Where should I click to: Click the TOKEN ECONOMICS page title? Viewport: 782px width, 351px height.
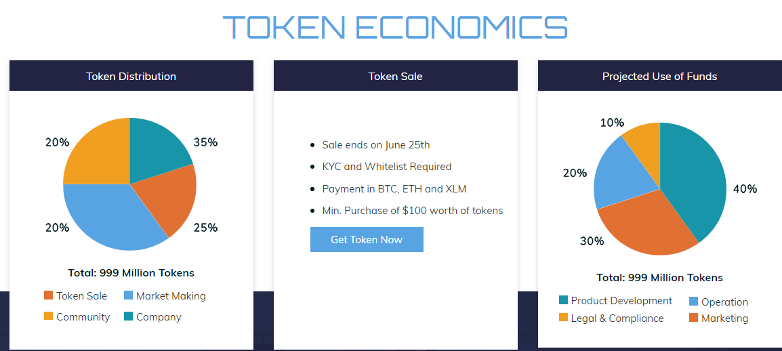[x=395, y=27]
